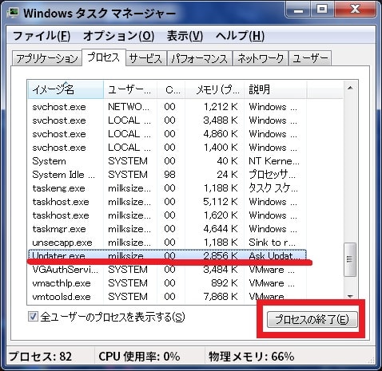Switch to the アプリケーション tab
Viewport: 382px width, 371px height.
[47, 58]
